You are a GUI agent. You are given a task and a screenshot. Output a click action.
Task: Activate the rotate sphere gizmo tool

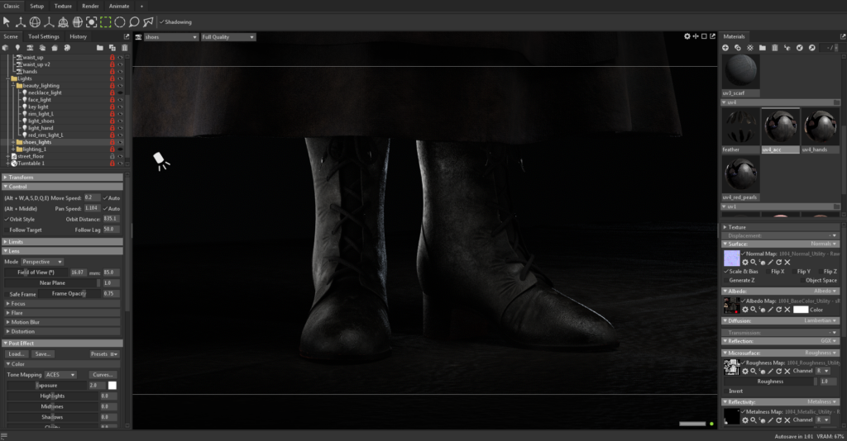[35, 21]
